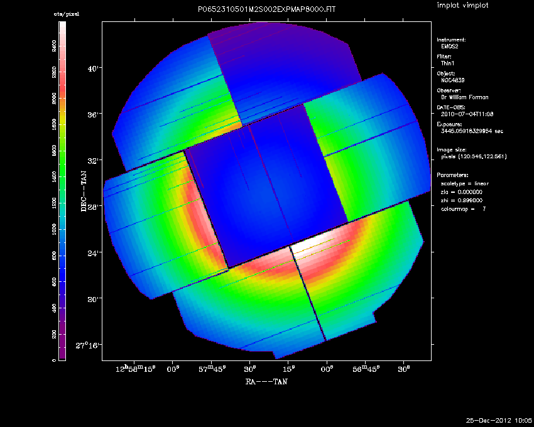Click the timestamp 25-Dec-2012 10:05
Image resolution: width=534 pixels, height=427 pixels.
point(499,421)
